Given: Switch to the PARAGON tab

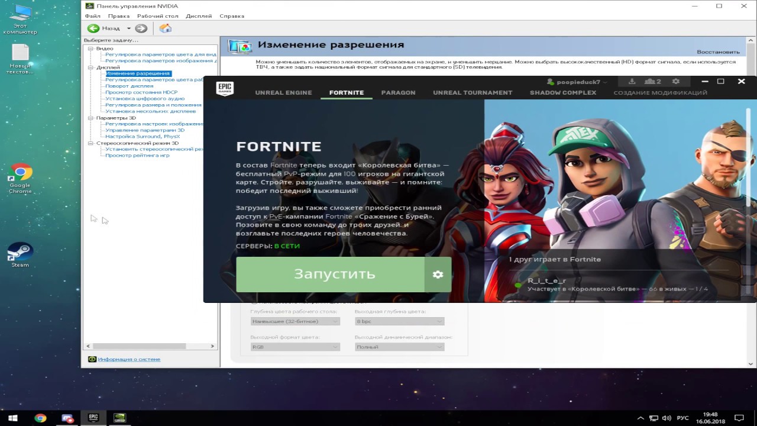Looking at the screenshot, I should coord(398,92).
